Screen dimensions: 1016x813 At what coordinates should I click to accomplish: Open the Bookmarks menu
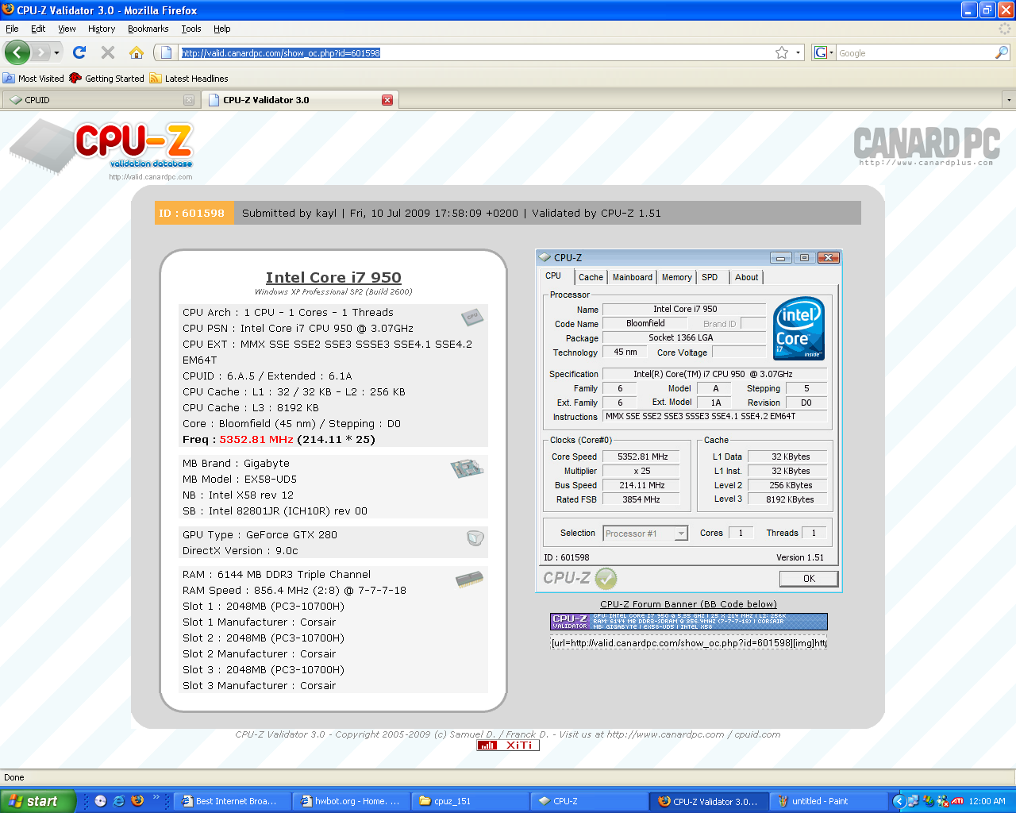click(148, 29)
